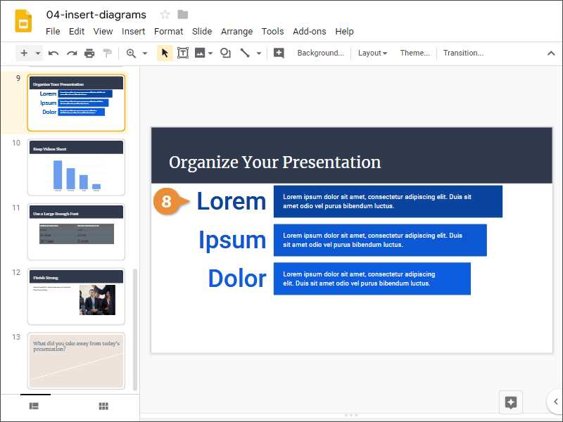The image size is (563, 422).
Task: Select the Shape tool
Action: tap(225, 53)
